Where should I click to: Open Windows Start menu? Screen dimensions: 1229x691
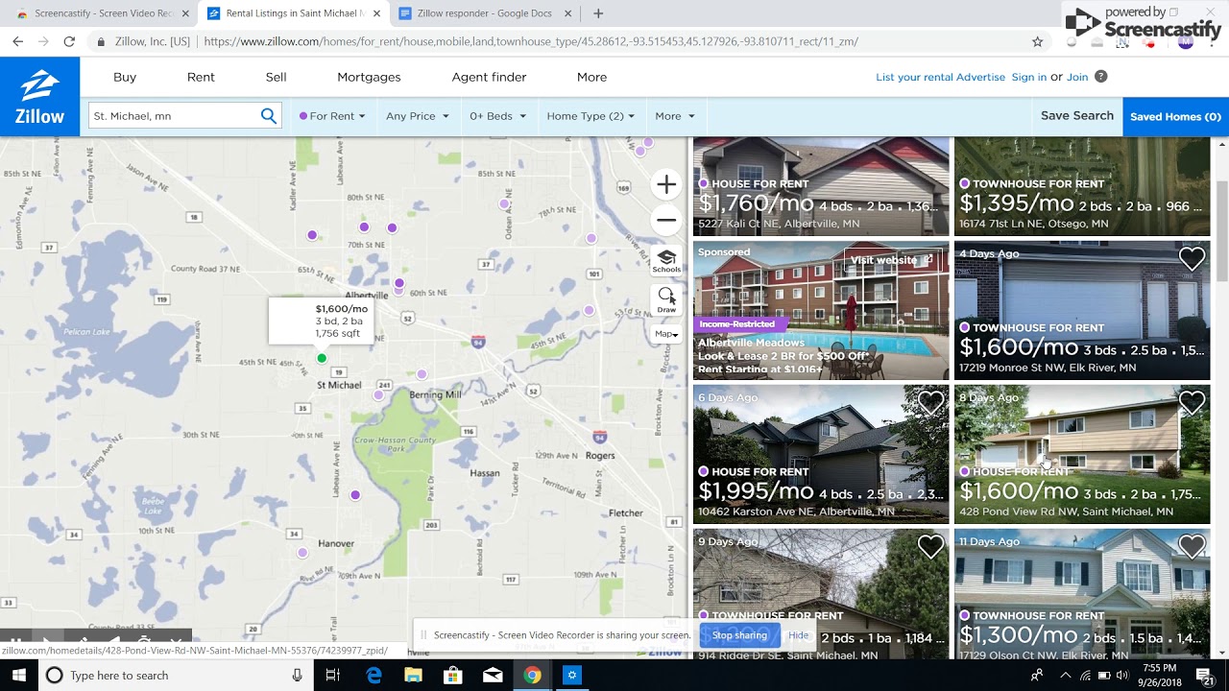[19, 676]
